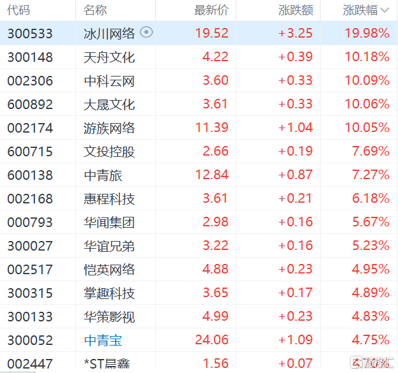This screenshot has height=373, width=398.
Task: Click the 代码 column header
Action: (19, 10)
